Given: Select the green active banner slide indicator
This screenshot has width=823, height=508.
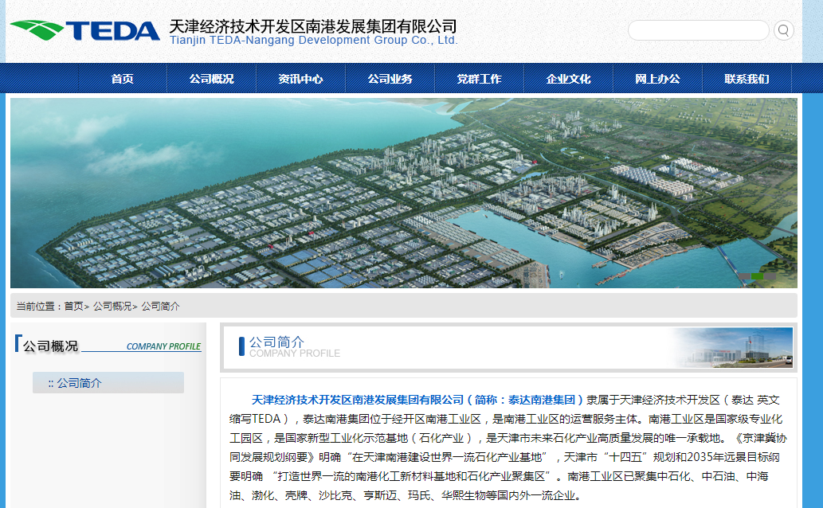Looking at the screenshot, I should click(x=757, y=277).
